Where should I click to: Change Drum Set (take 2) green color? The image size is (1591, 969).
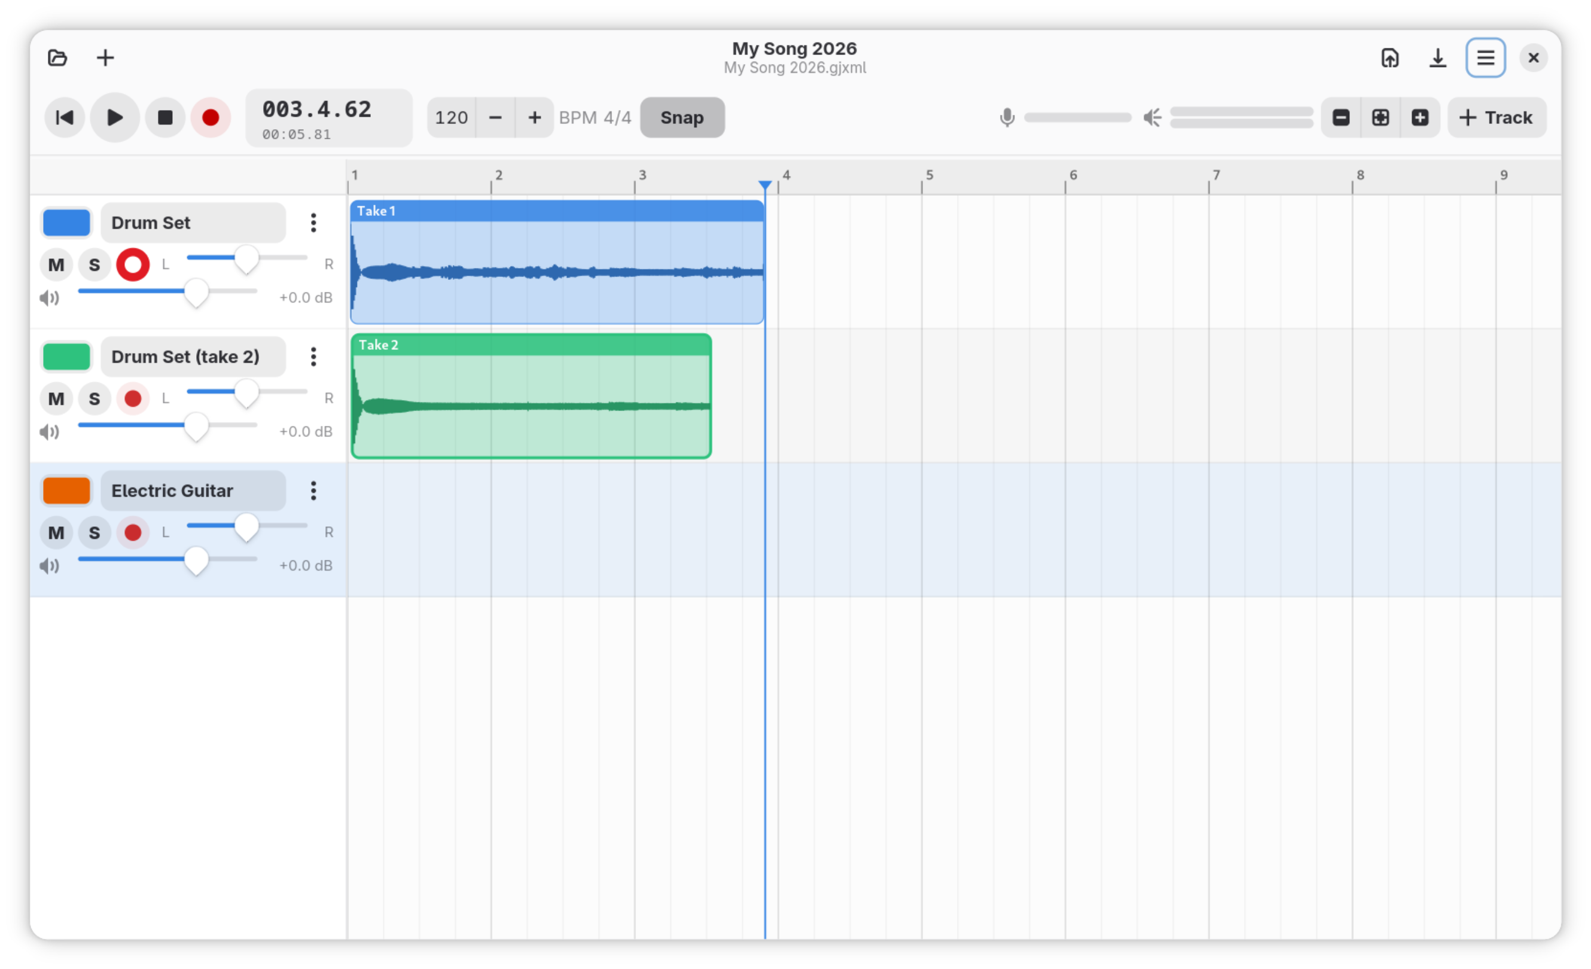tap(66, 357)
